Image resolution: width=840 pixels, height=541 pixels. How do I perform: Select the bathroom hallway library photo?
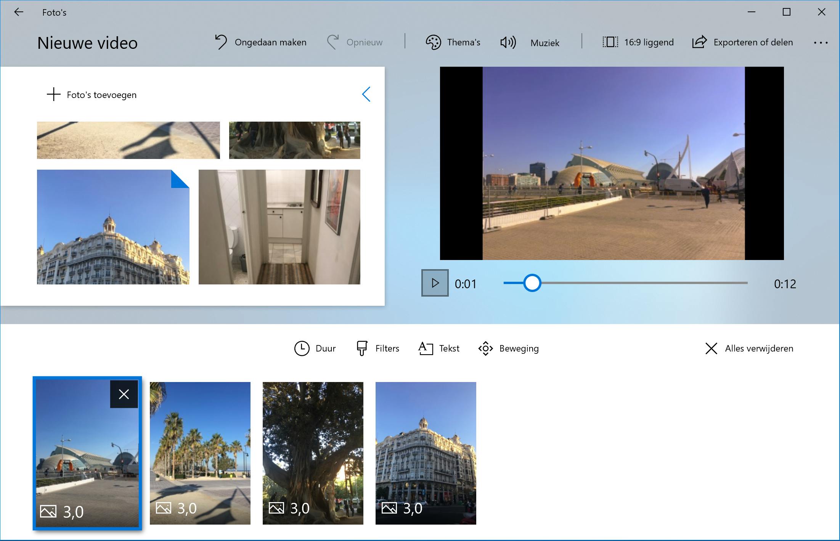tap(279, 227)
